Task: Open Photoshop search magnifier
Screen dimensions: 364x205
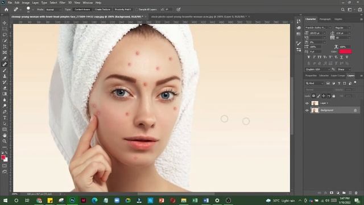Action: tap(342, 10)
